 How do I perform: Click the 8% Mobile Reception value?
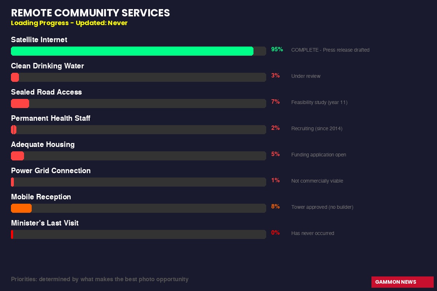point(275,207)
